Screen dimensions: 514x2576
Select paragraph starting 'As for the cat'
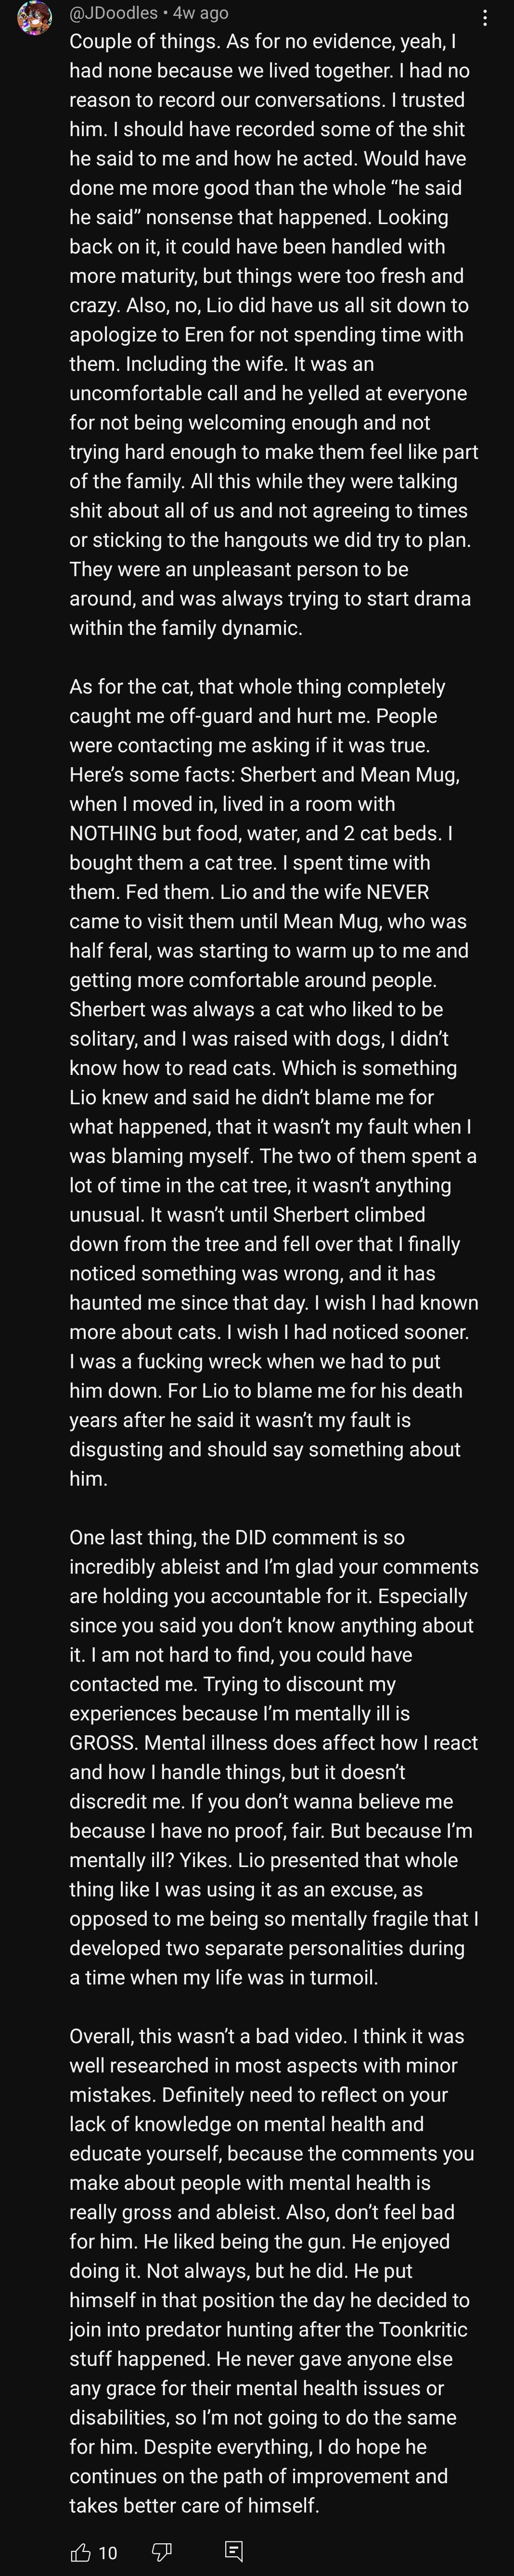[x=274, y=1082]
